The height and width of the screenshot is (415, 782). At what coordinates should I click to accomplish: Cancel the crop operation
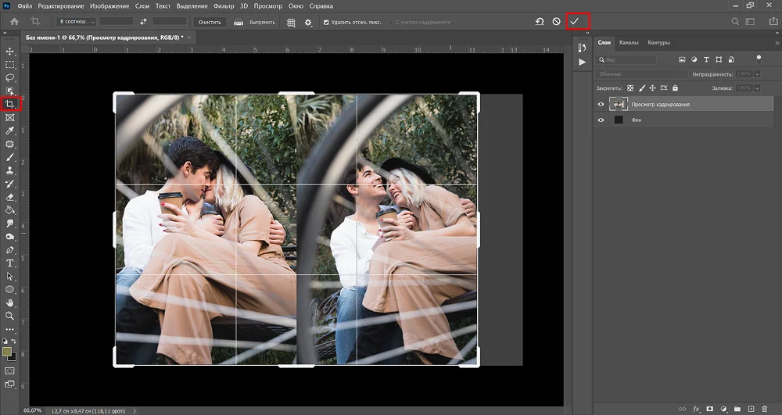point(557,21)
